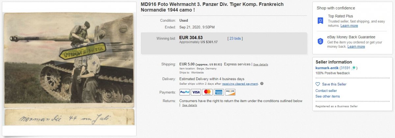The width and height of the screenshot is (395, 138).
Task: Click Learn more under Top Rated Plus
Action: coord(349,26)
